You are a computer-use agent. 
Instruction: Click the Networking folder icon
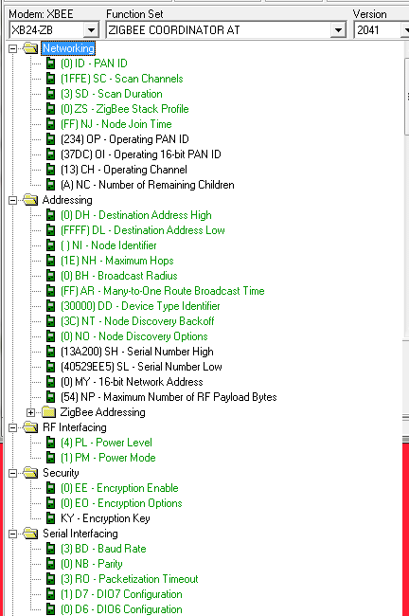[x=30, y=48]
